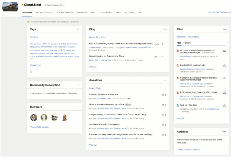
Task: Click 'View All' in the Files widget
Action: pos(180,118)
